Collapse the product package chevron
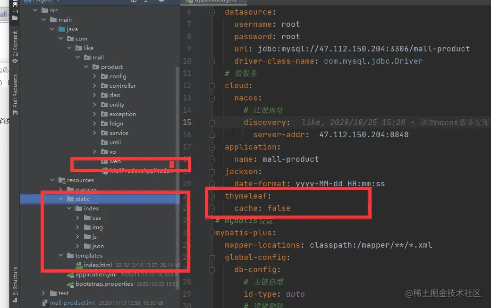491x308 pixels. pyautogui.click(x=86, y=67)
